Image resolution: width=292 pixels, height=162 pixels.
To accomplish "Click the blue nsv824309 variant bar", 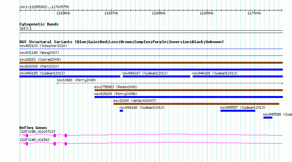I will pos(151,70).
